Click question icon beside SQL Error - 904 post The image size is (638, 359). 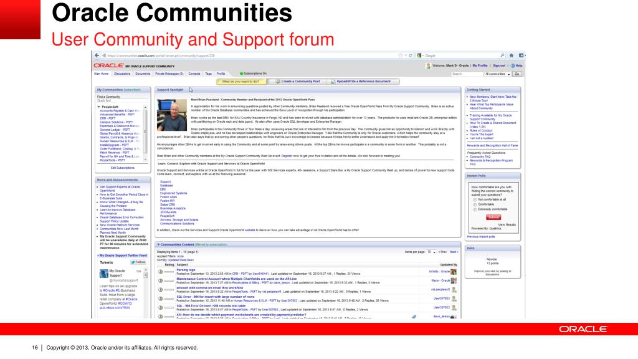(160, 299)
